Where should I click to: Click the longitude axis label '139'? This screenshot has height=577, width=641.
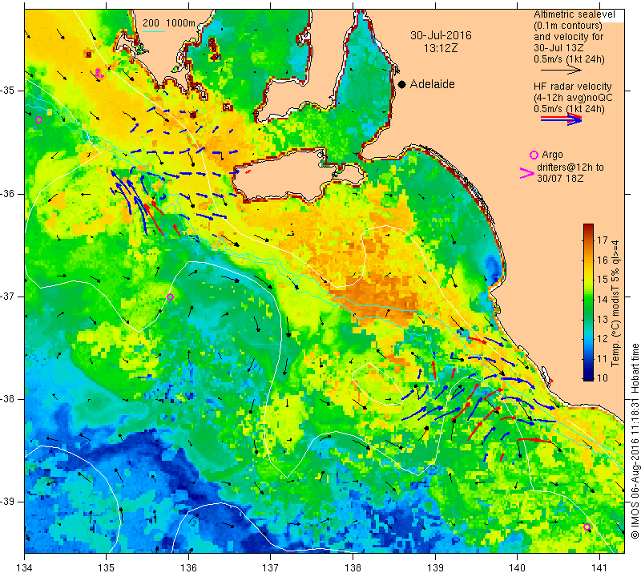click(435, 567)
